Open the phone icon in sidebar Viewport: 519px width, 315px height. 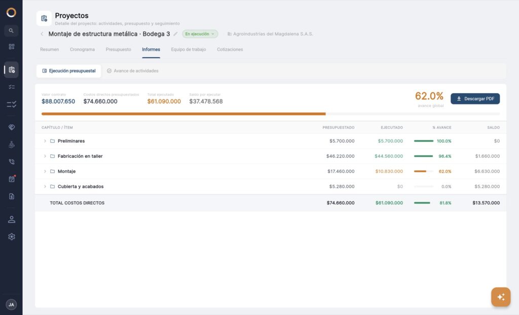[x=11, y=161]
